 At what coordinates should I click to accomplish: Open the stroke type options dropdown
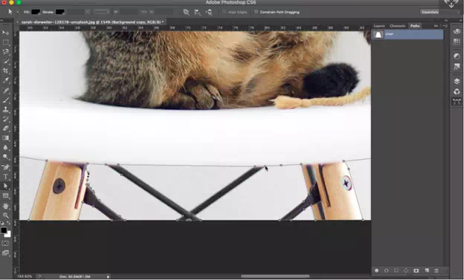[102, 12]
